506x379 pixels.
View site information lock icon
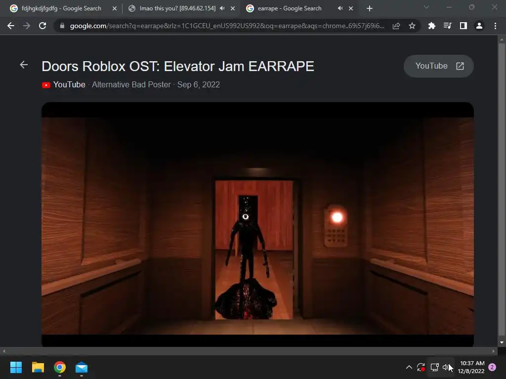pos(62,26)
